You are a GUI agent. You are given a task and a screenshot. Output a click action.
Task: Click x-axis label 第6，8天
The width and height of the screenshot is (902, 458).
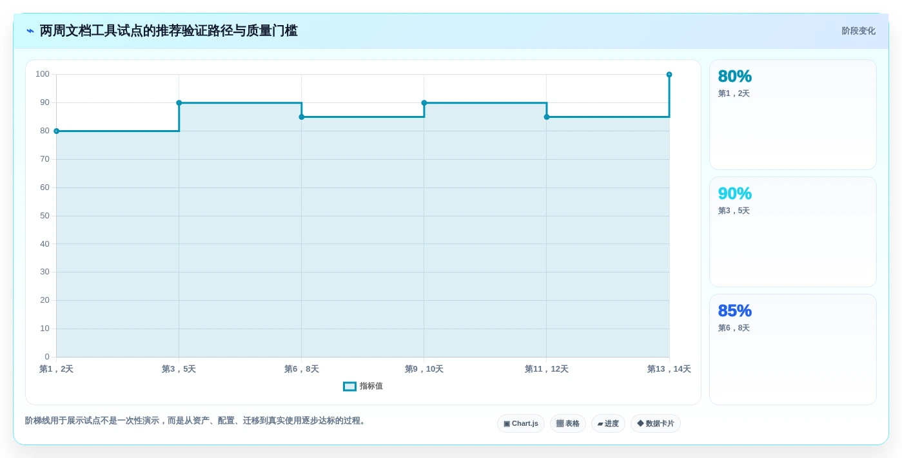point(302,369)
